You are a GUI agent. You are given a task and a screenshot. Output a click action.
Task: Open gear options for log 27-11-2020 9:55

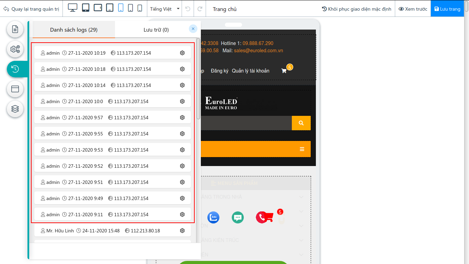[x=182, y=134]
